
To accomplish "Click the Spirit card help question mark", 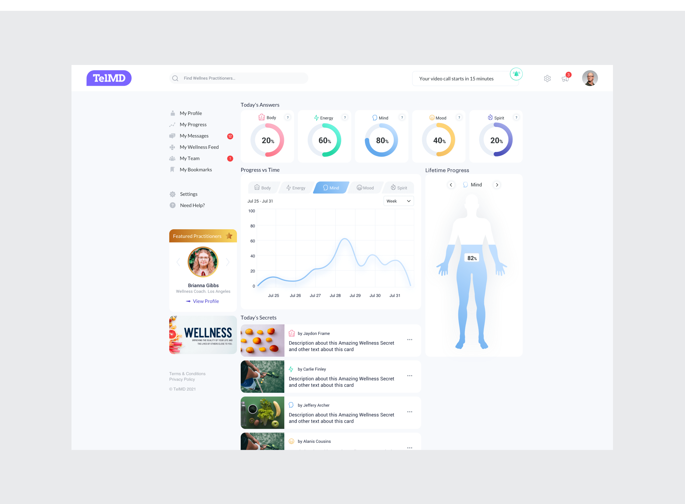I will [516, 118].
